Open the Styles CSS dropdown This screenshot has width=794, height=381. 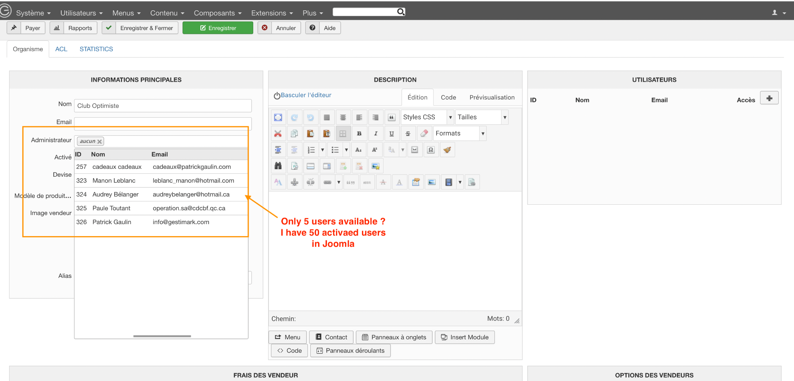coord(427,117)
